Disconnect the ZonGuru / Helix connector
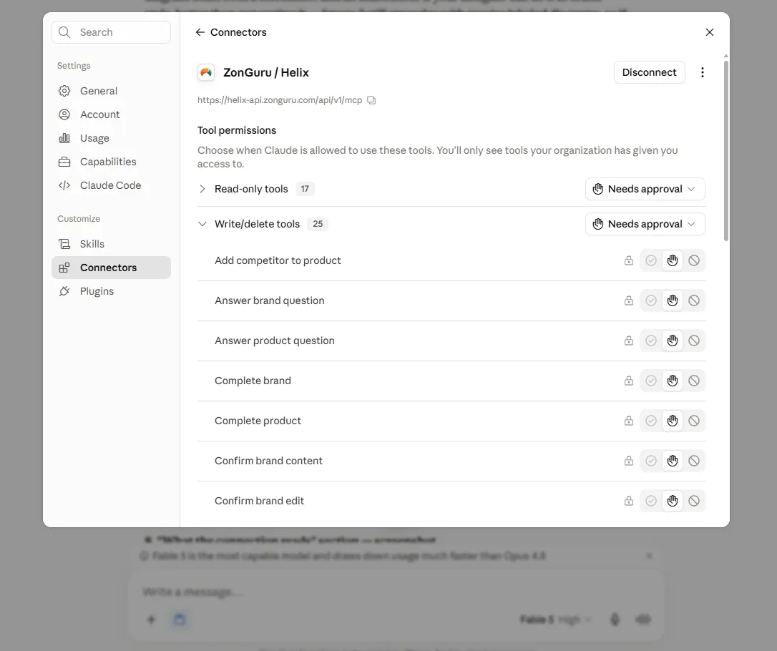The image size is (777, 651). [649, 72]
